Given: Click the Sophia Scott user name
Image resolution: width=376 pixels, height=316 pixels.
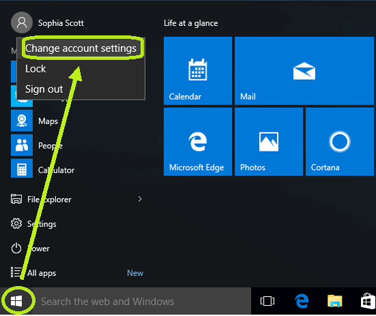Looking at the screenshot, I should [61, 23].
